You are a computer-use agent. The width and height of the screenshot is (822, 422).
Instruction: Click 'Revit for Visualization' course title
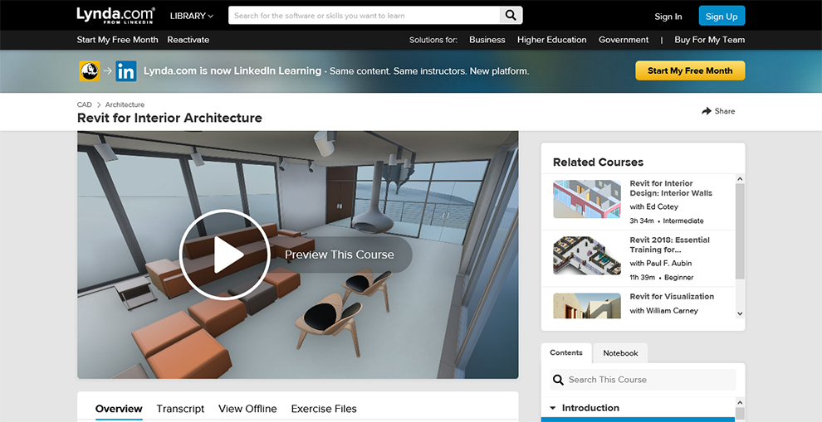point(672,296)
